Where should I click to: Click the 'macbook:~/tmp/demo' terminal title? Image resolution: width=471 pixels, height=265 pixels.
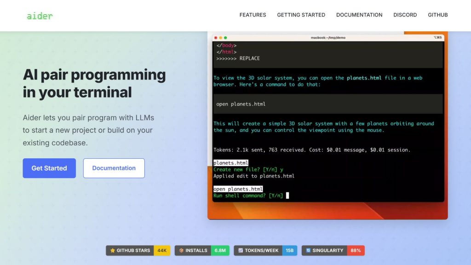coord(328,38)
